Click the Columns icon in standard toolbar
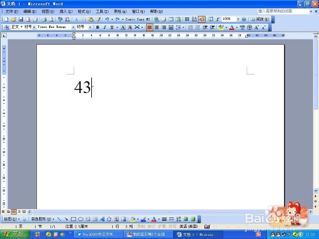This screenshot has height=239, width=319. (x=187, y=20)
